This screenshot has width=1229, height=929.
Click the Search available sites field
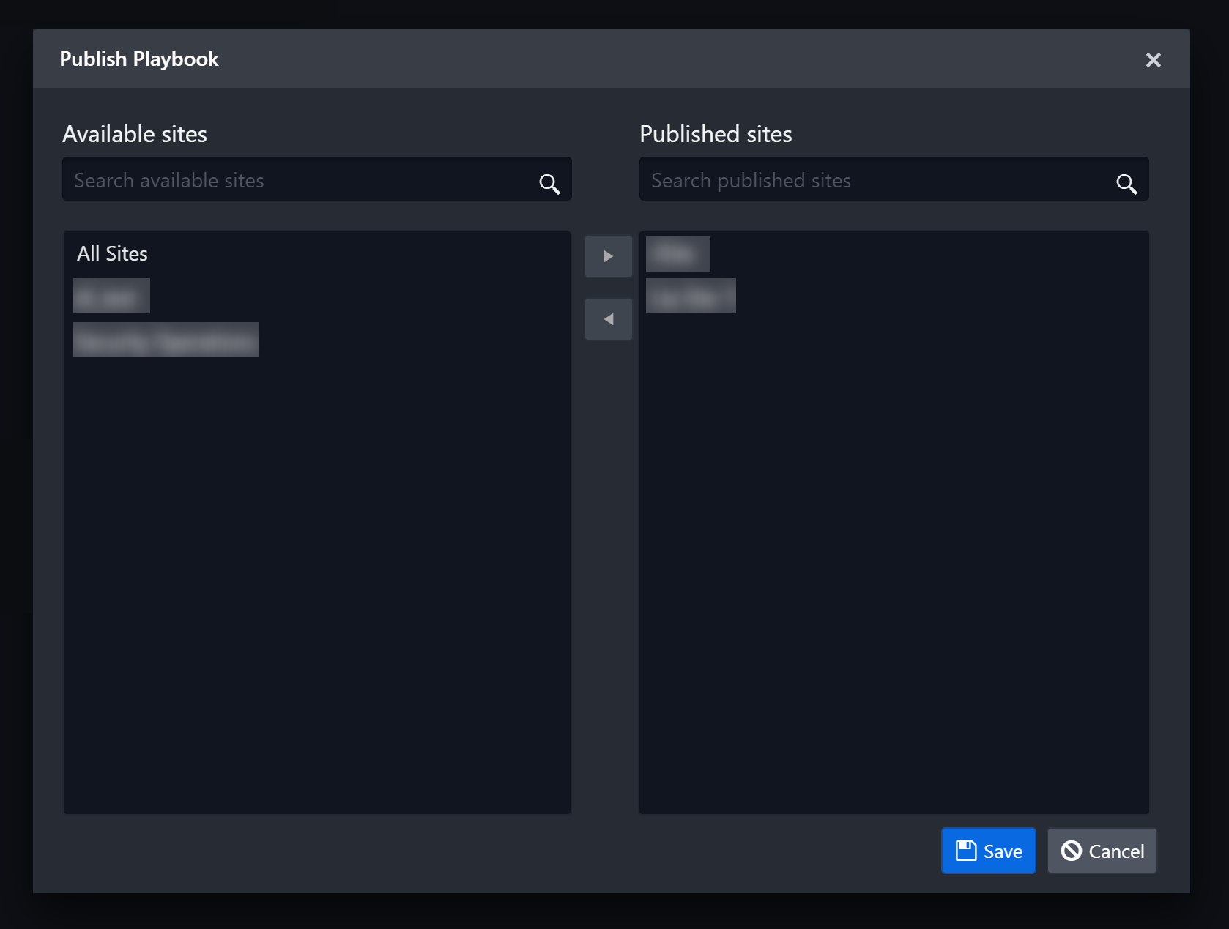[300, 180]
